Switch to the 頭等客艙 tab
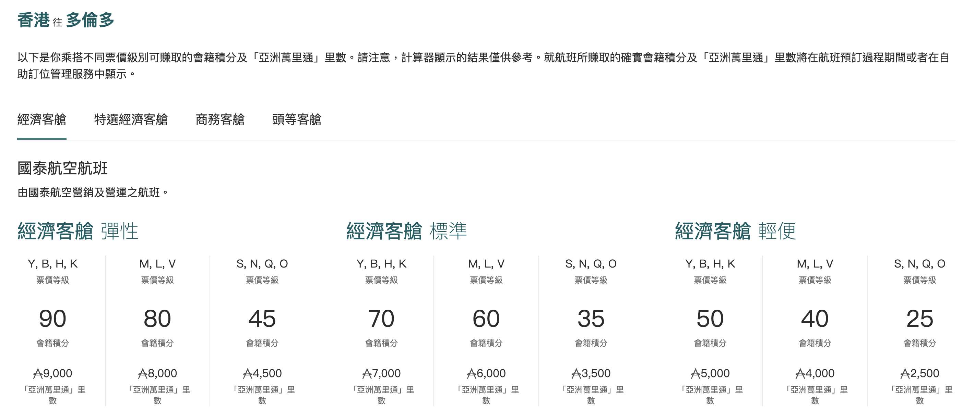 (298, 120)
